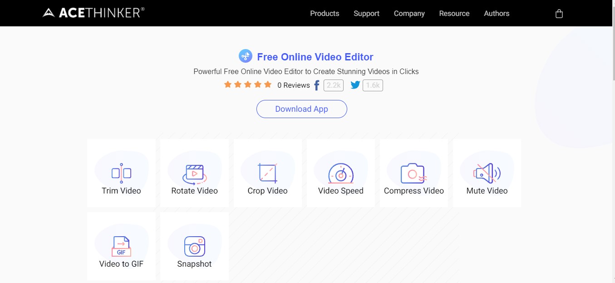Click the Download App button
The width and height of the screenshot is (615, 283).
pyautogui.click(x=301, y=109)
